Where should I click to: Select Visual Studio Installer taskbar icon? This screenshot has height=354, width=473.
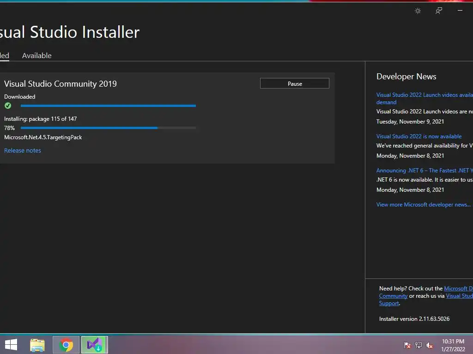[94, 345]
